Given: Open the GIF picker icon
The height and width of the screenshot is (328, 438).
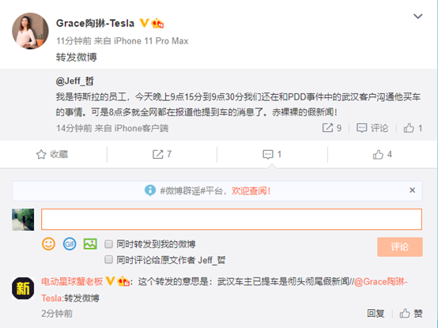Looking at the screenshot, I should (x=70, y=244).
